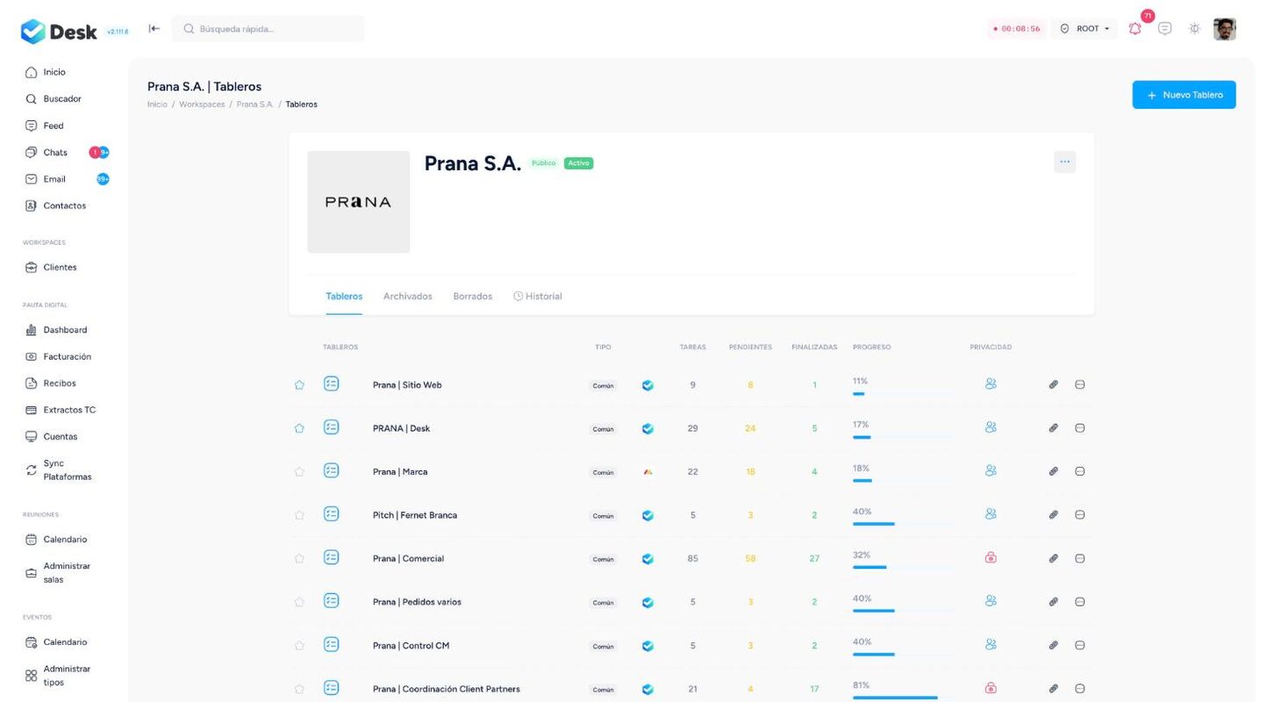Viewport: 1281px width, 702px height.
Task: Open the PRANA | Desk board
Action: click(401, 428)
